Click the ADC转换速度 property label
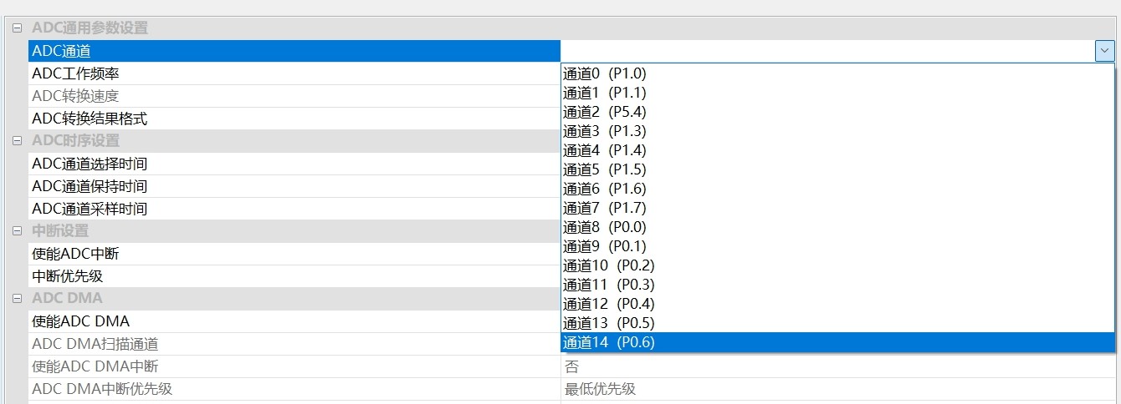 click(75, 96)
